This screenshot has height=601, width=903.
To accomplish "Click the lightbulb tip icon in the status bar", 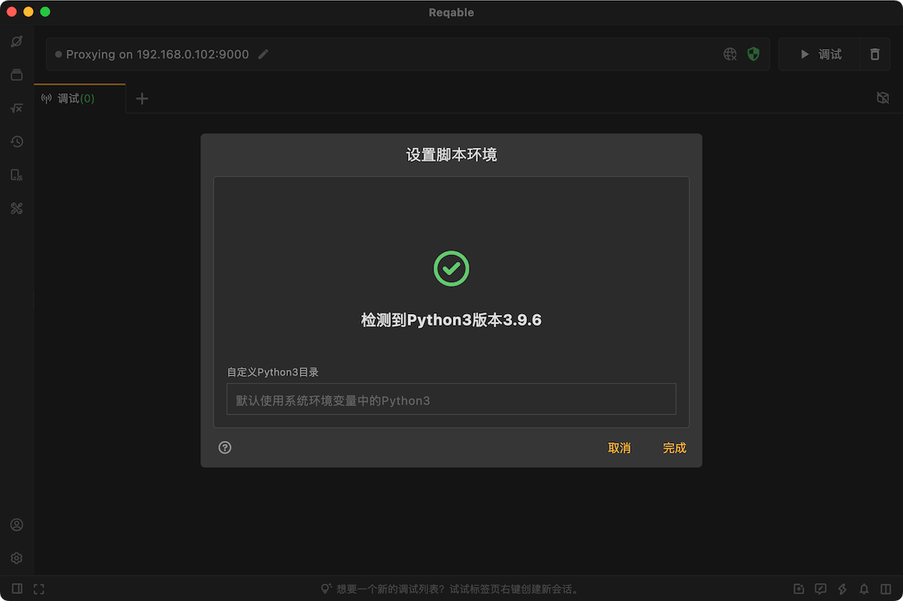I will point(326,589).
